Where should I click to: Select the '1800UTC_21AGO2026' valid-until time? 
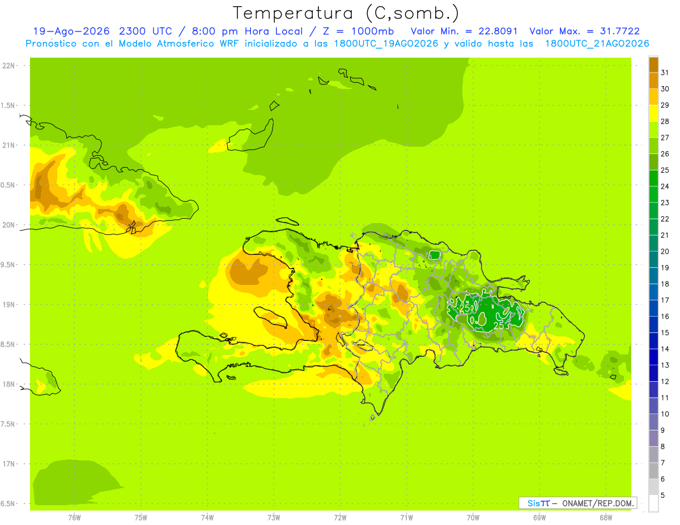point(597,44)
